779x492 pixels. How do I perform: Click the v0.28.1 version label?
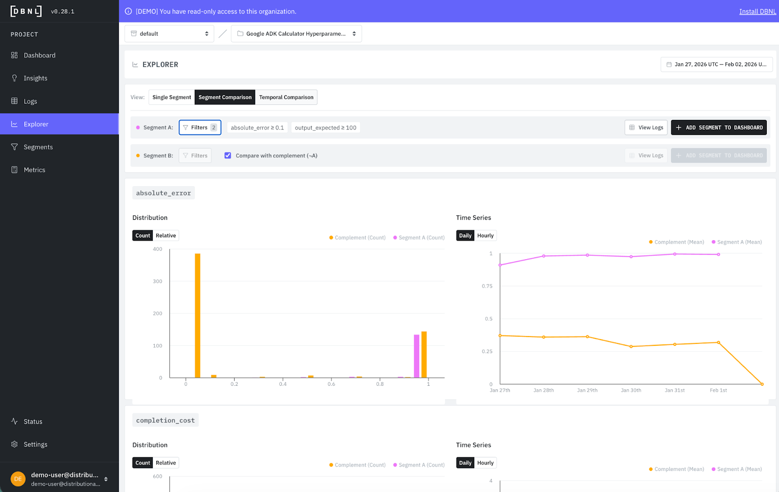pos(62,12)
